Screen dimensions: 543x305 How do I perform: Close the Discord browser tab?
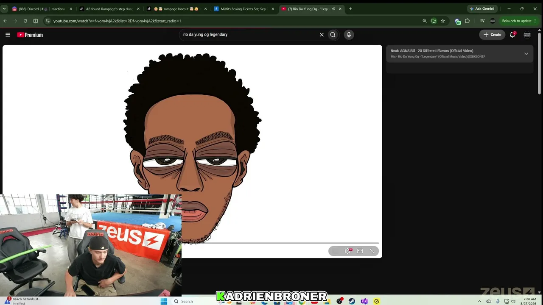click(71, 9)
